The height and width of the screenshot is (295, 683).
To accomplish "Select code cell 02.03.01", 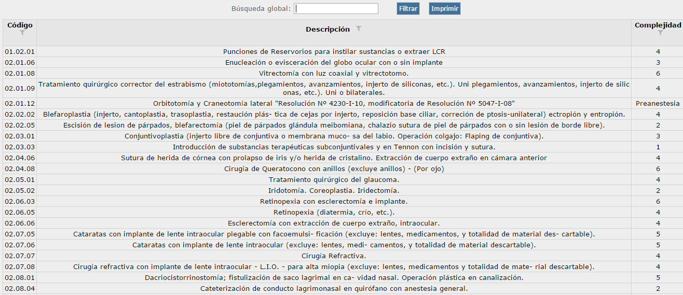I will point(20,136).
